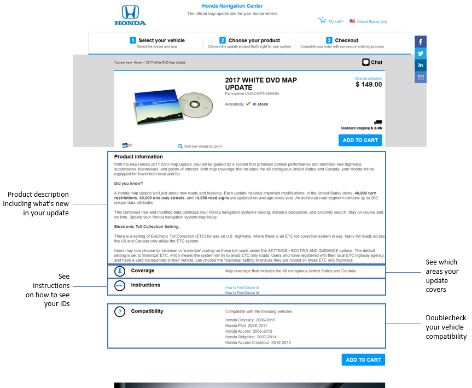Click the $ 149.00 price
Image resolution: width=472 pixels, height=388 pixels.
pos(369,85)
